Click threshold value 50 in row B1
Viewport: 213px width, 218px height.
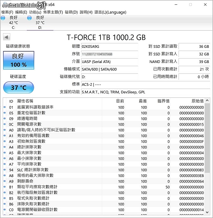(x=167, y=187)
